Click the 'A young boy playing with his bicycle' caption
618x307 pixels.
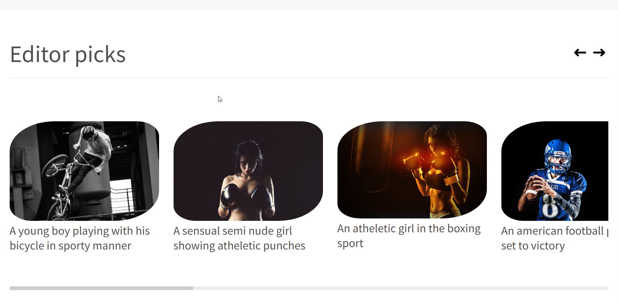(80, 238)
